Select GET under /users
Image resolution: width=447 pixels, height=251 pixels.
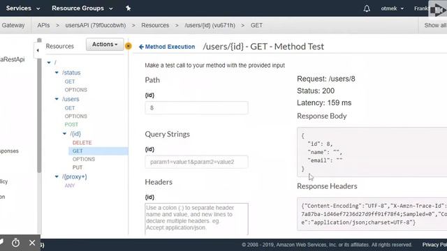tap(70, 108)
